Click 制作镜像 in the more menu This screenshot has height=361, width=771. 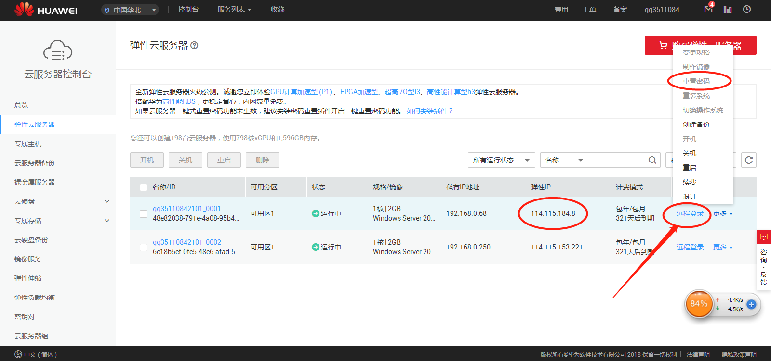(696, 67)
